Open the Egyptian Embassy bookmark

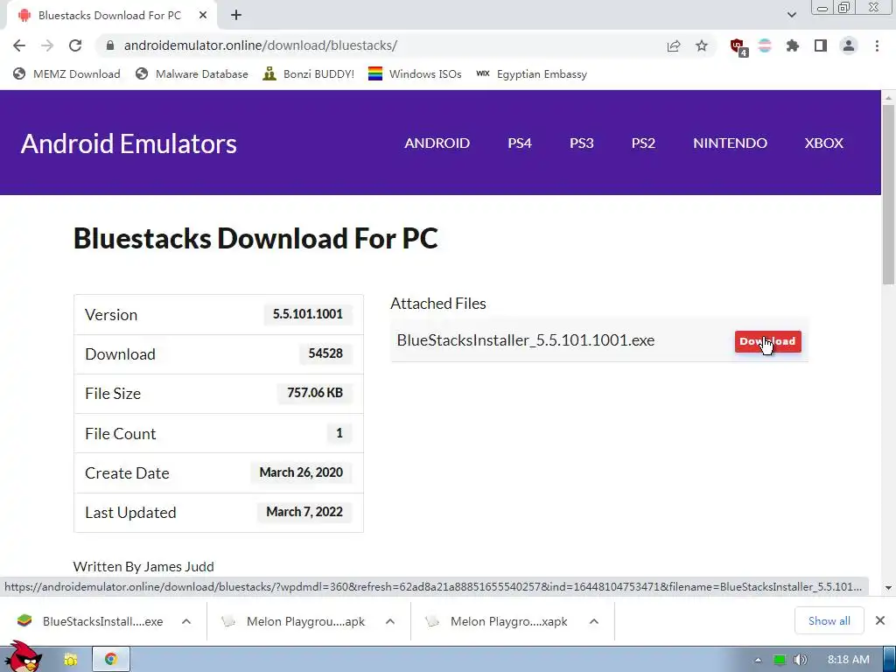pyautogui.click(x=531, y=73)
